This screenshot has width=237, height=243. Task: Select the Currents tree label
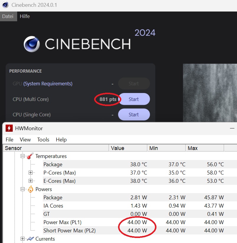(45, 239)
